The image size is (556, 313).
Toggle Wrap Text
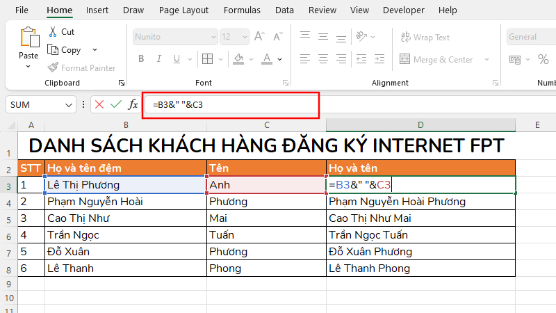[425, 37]
